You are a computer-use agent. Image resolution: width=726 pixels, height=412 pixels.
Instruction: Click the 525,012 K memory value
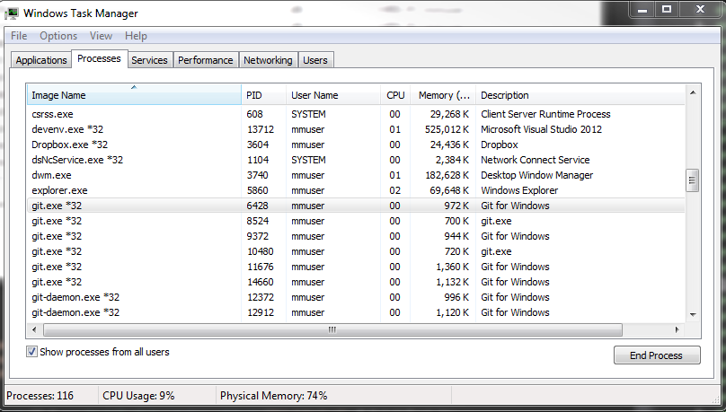point(447,129)
